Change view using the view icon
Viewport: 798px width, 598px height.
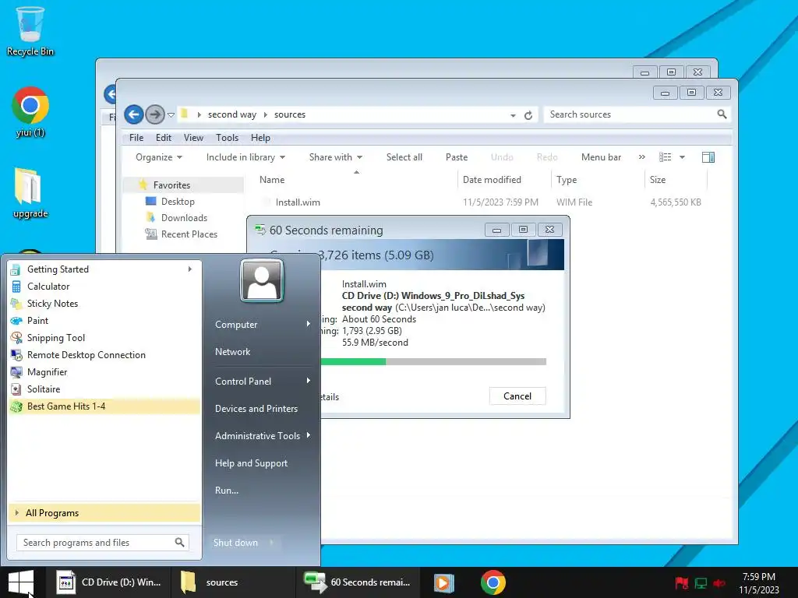point(666,157)
